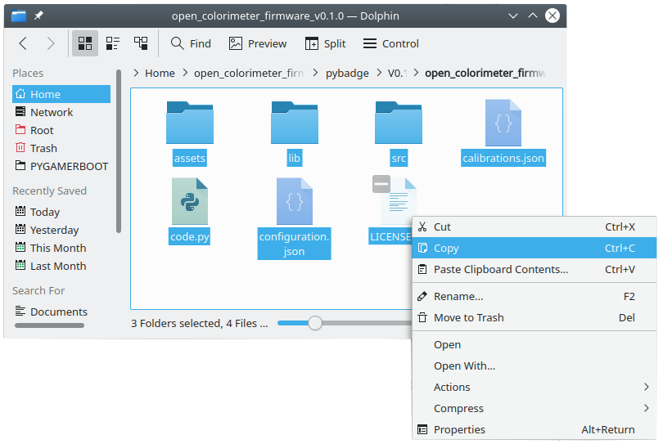Expand the Compress submenu
This screenshot has height=444, width=663.
point(534,408)
